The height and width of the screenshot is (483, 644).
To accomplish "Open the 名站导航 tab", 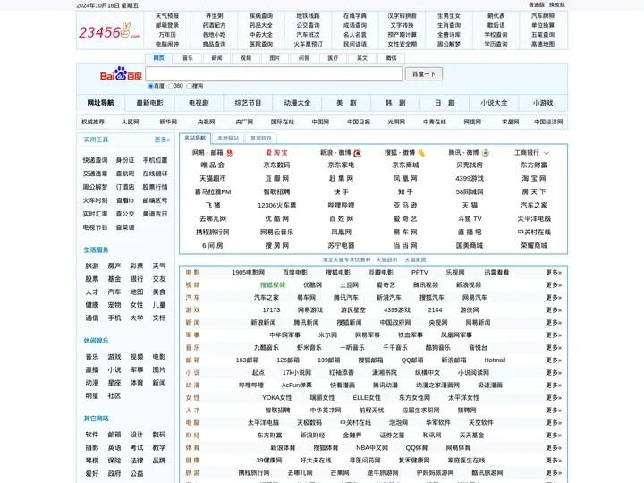I will point(195,138).
